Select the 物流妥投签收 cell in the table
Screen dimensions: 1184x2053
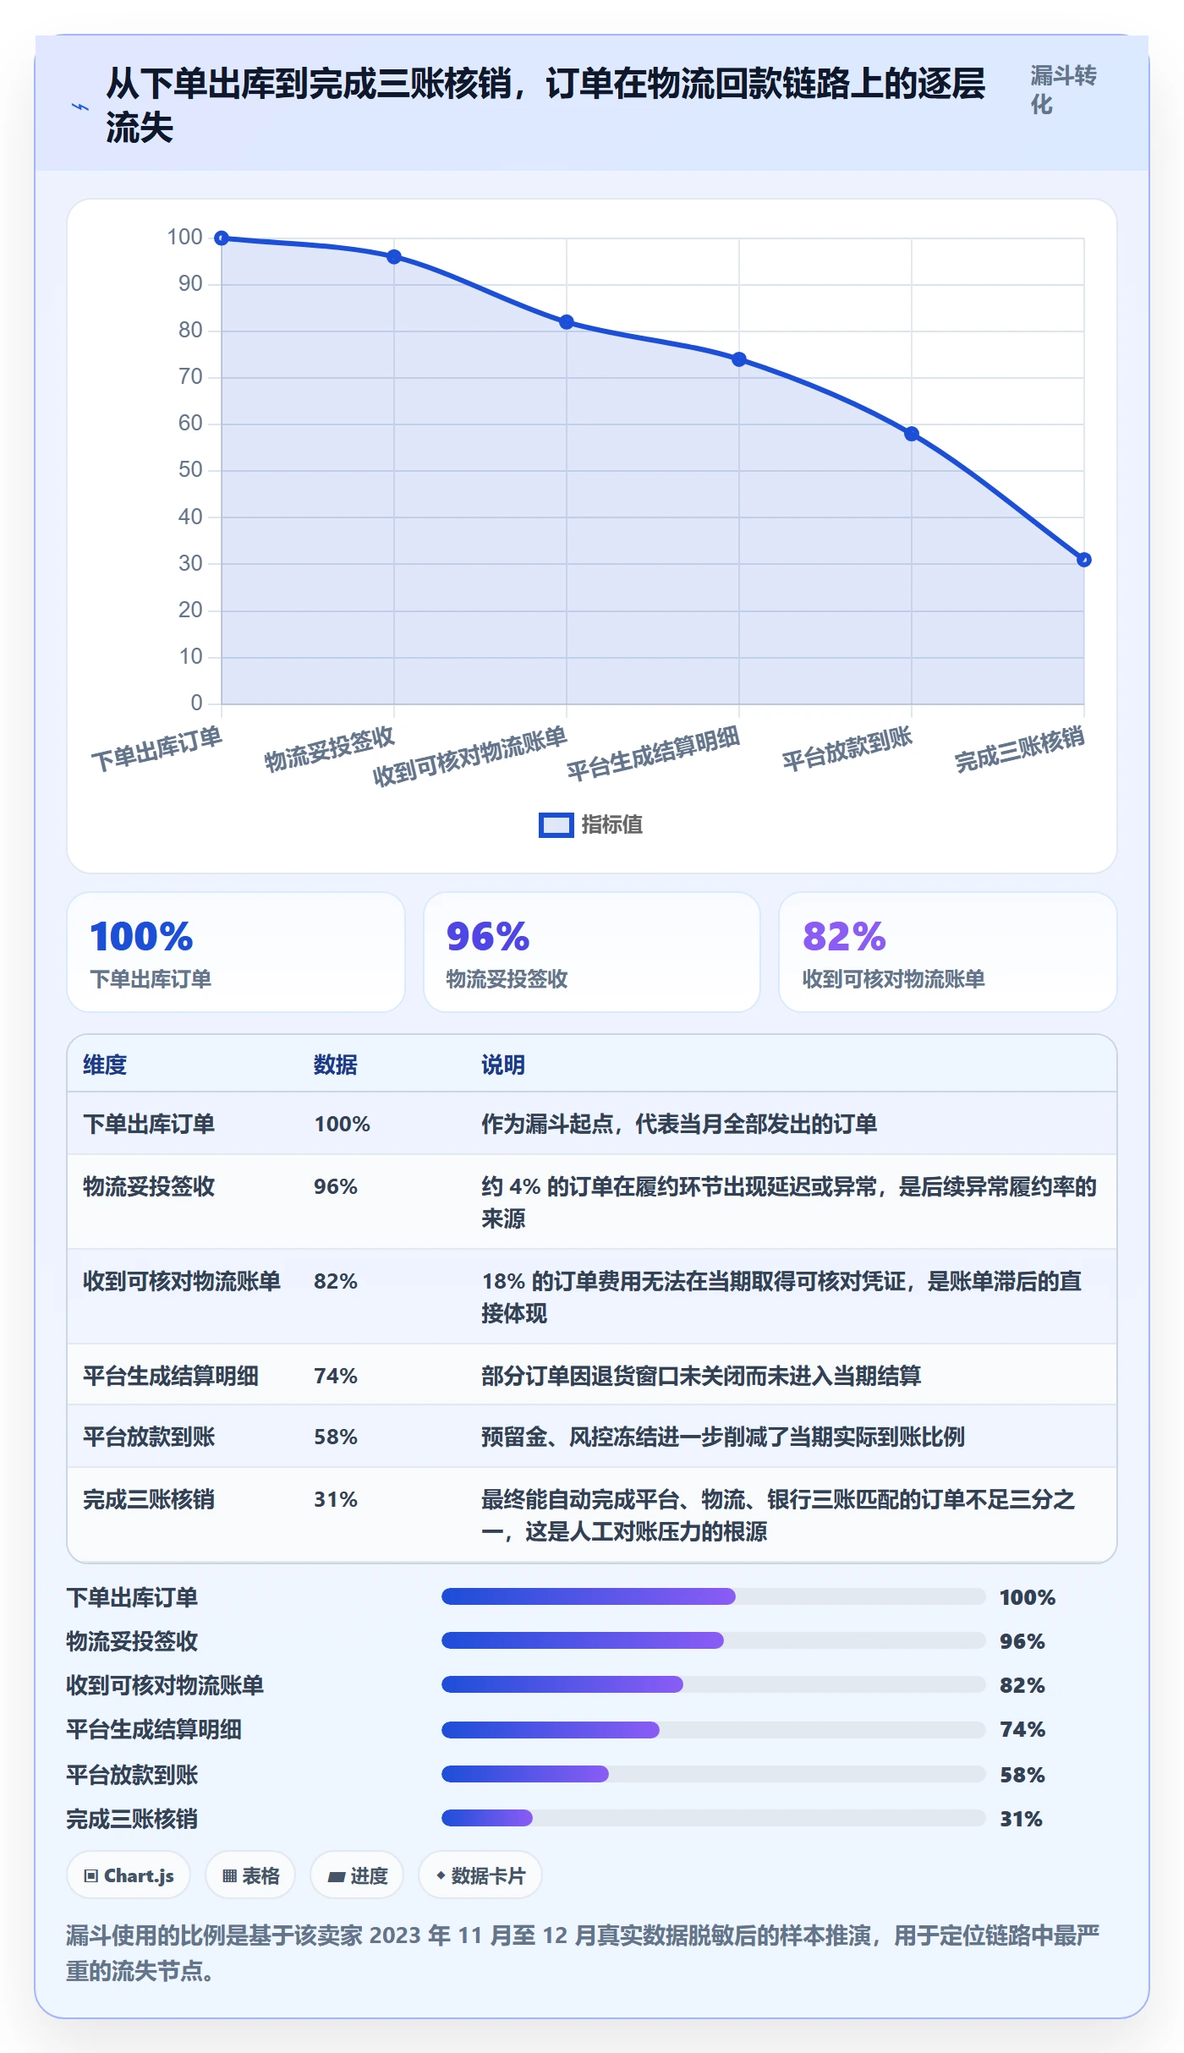tap(149, 1186)
